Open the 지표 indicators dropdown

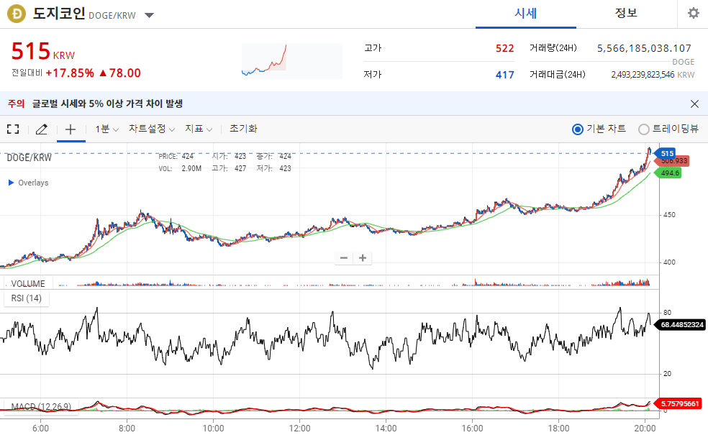click(x=199, y=129)
